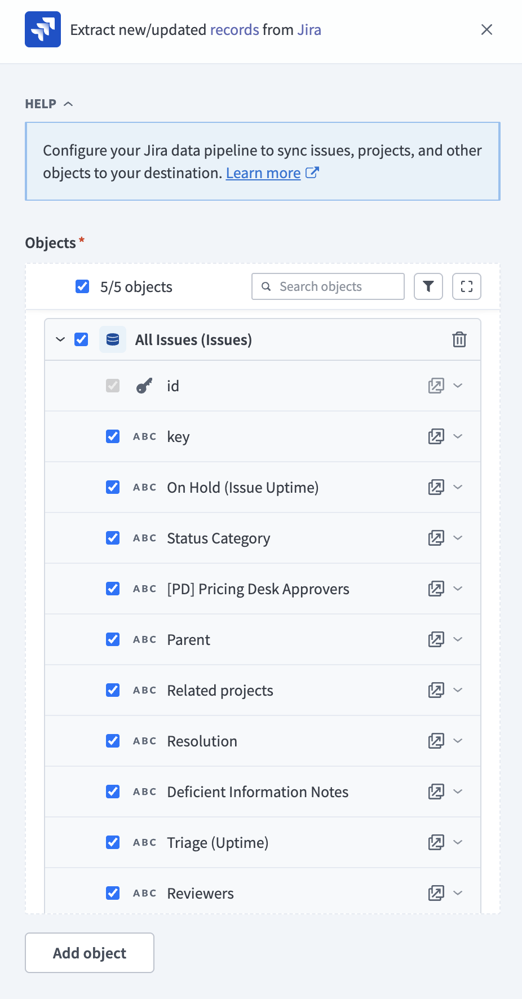Expand the Parent row chevron
This screenshot has height=999, width=522.
[458, 639]
